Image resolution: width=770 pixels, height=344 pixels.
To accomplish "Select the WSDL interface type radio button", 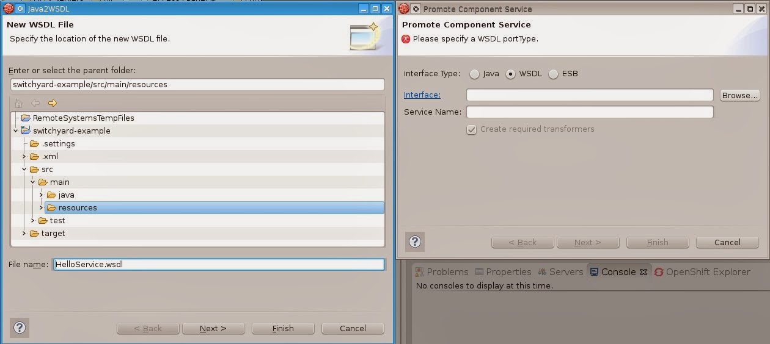I will [511, 74].
